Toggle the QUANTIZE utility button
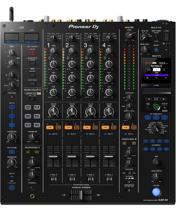 coord(164,108)
